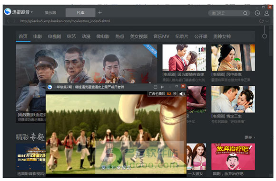Viewport: 276px width, 181px height.
Task: Select the 微电影 navigation item
Action: pos(103,36)
